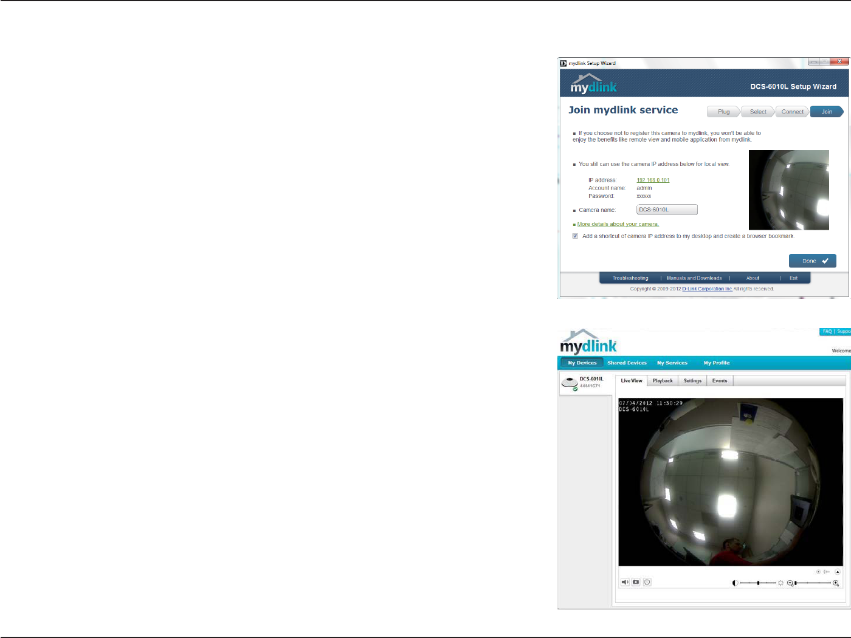
Task: Click the 'Join mydlink service' heading
Action: 623,110
